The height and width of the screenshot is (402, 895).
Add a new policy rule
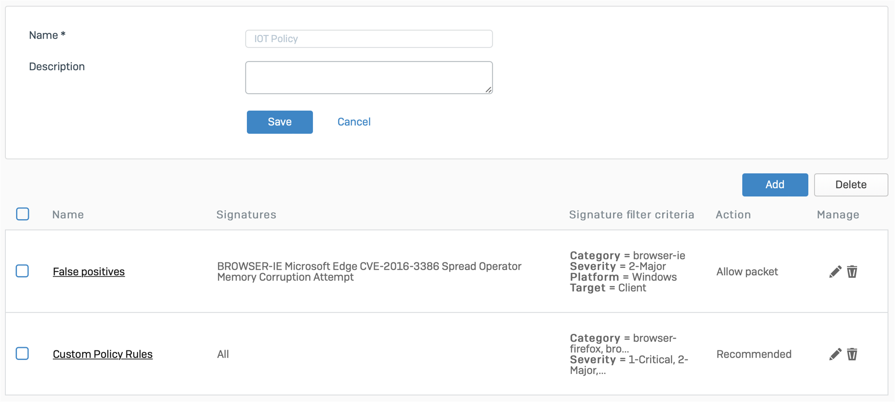point(775,185)
